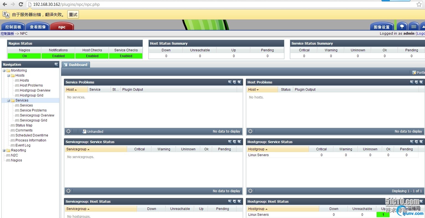Screen dimensions: 425x218
Task: Close the Service Problems portlet
Action: (239, 82)
